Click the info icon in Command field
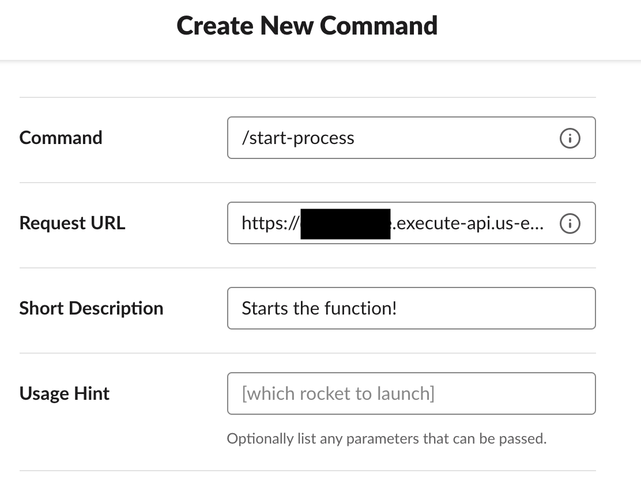The image size is (641, 477). pos(570,138)
